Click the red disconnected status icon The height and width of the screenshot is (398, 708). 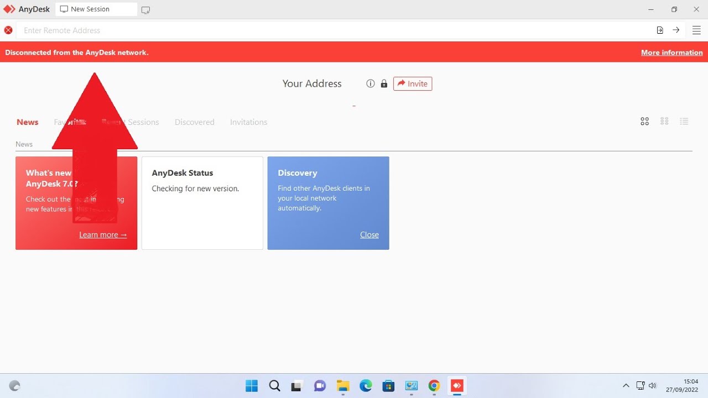click(x=8, y=30)
